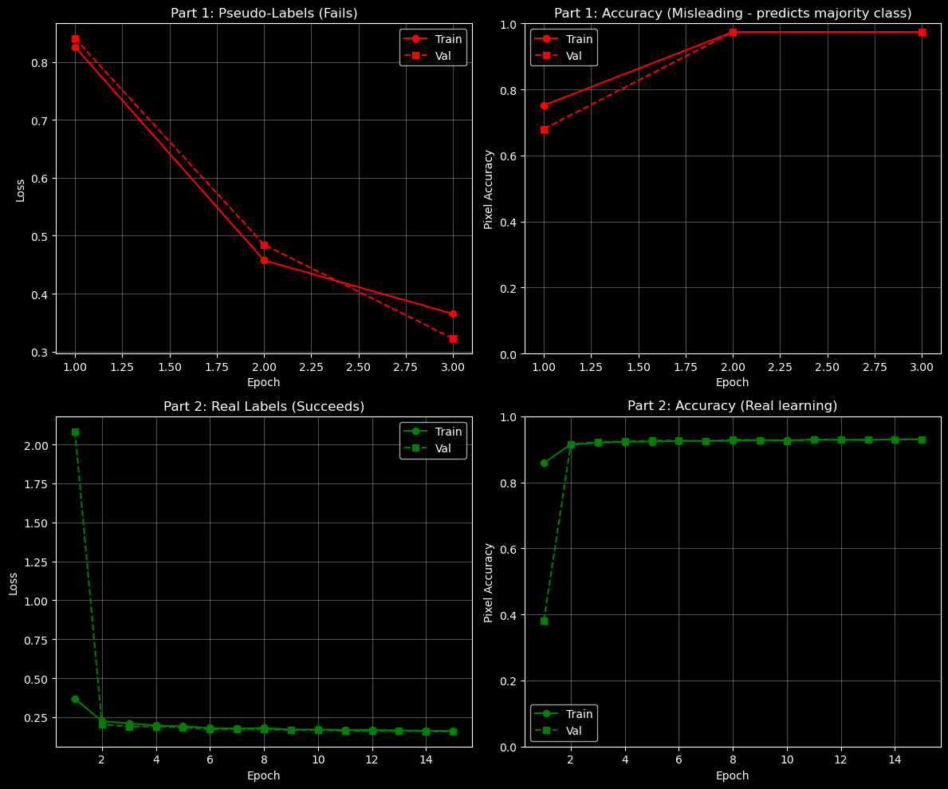This screenshot has height=789, width=948.
Task: Click Val legend entry in Real learning accuracy plot
Action: pos(563,731)
